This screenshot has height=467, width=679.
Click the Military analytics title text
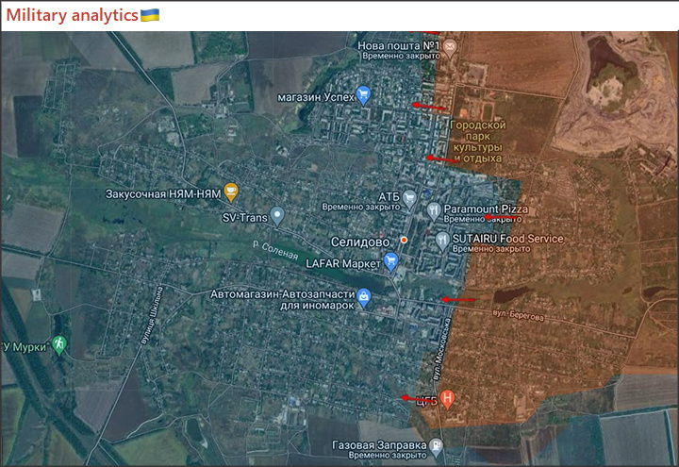click(72, 15)
